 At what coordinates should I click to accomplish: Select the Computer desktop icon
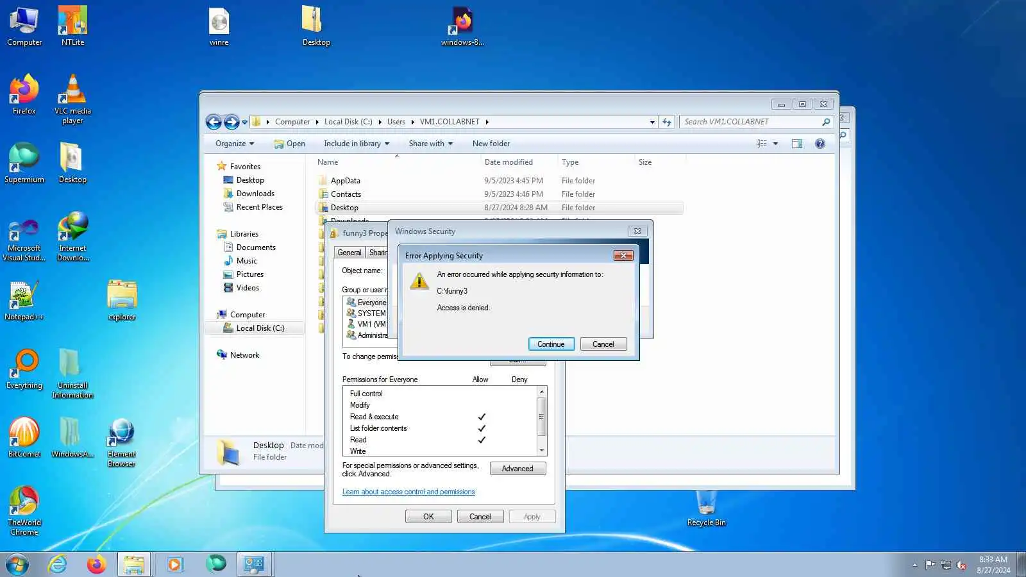coord(24,26)
